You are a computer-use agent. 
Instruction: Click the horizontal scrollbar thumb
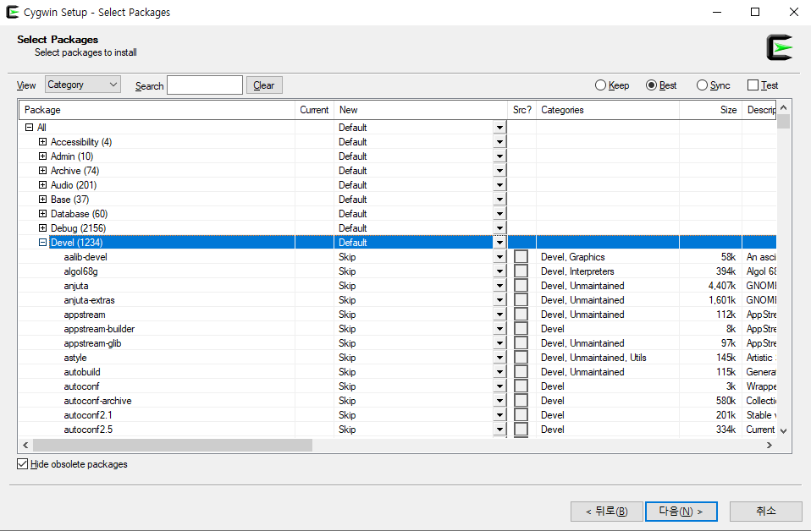click(x=173, y=446)
